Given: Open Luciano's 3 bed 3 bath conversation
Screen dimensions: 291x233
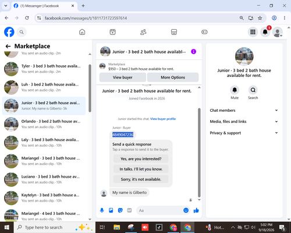Looking at the screenshot, I should pyautogui.click(x=44, y=179).
